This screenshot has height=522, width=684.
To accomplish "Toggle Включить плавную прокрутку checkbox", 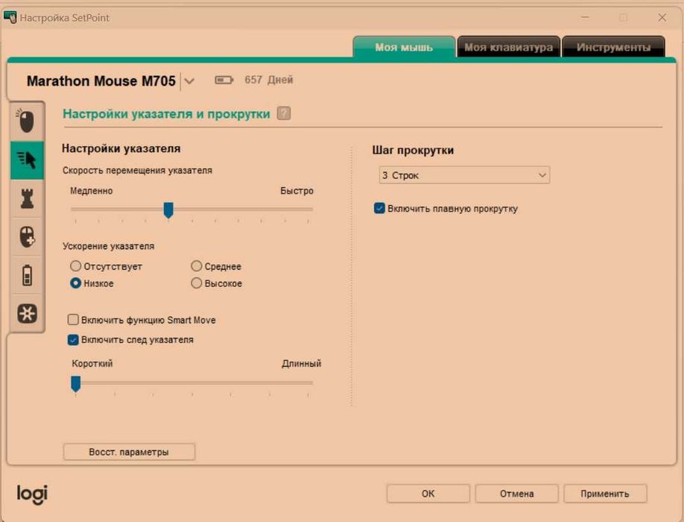I will click(x=379, y=208).
